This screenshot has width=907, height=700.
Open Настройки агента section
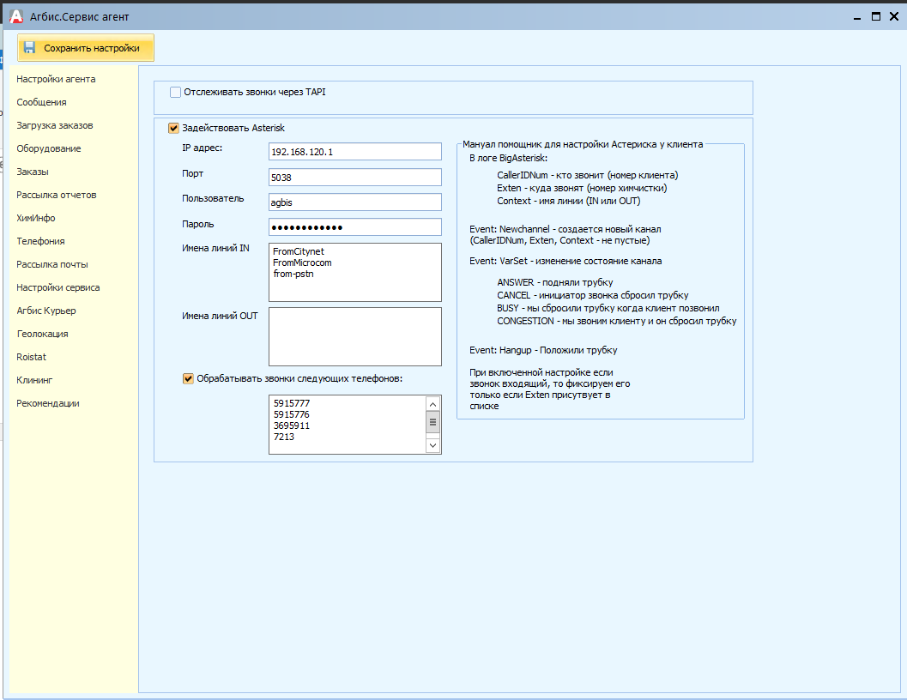56,79
